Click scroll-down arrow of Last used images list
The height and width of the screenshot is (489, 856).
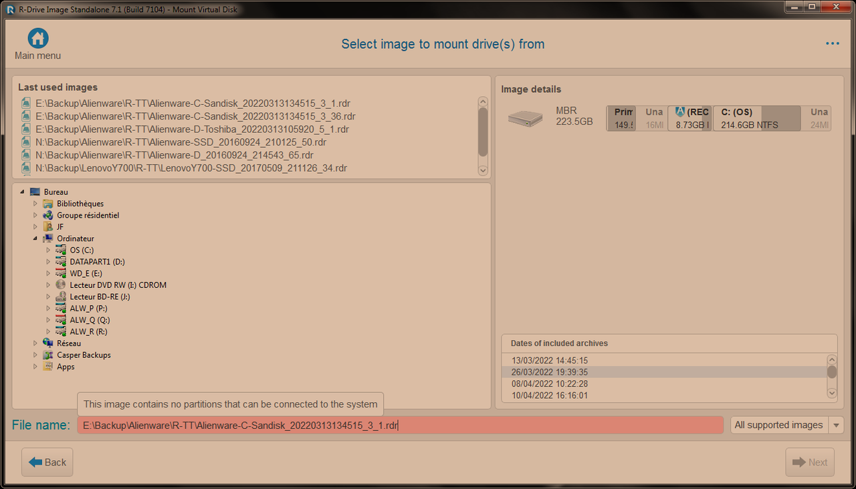click(x=484, y=170)
